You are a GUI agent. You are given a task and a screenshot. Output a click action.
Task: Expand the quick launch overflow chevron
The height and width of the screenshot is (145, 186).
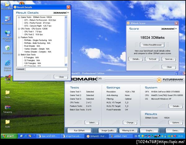click(x=34, y=135)
